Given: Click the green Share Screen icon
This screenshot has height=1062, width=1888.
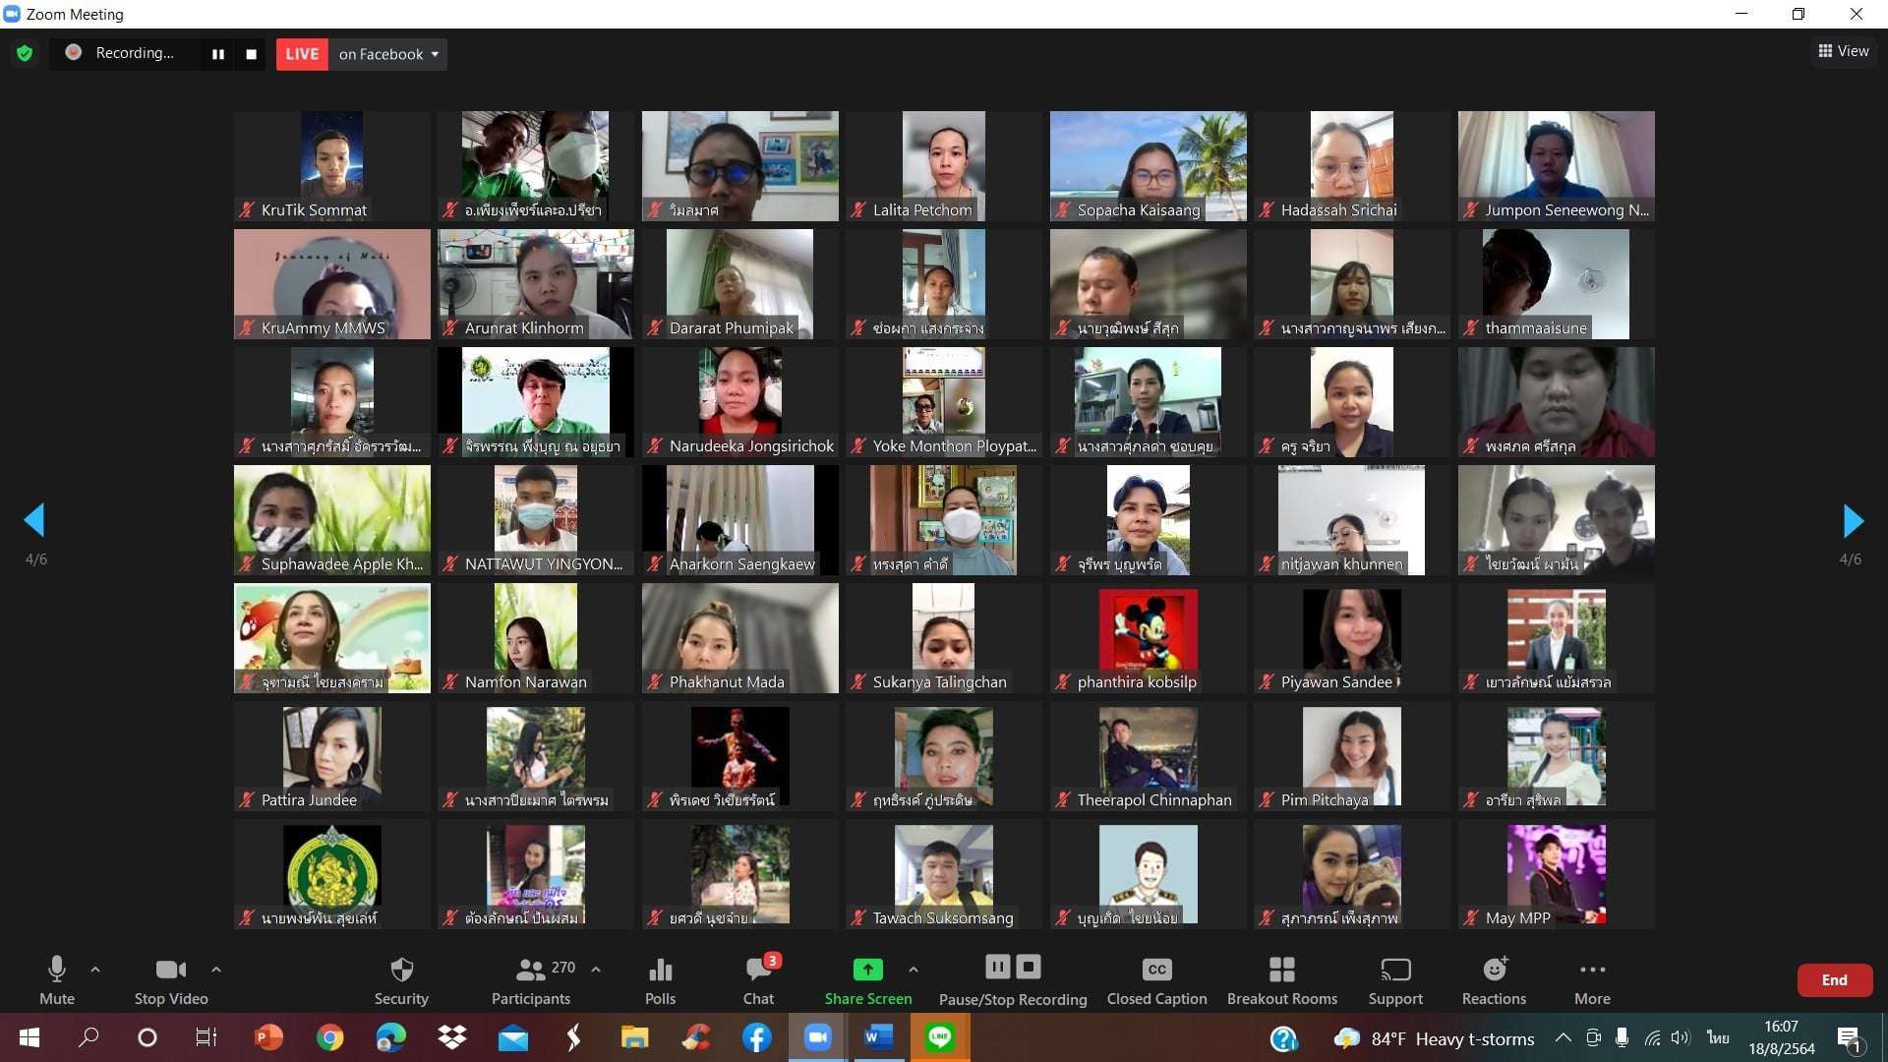Looking at the screenshot, I should [867, 970].
